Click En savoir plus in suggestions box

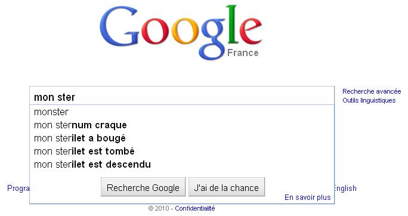pyautogui.click(x=308, y=198)
